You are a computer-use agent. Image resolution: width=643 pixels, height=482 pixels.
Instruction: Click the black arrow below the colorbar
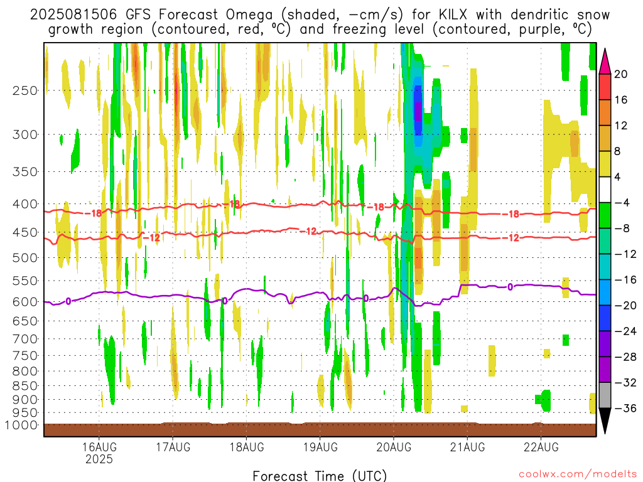(605, 421)
